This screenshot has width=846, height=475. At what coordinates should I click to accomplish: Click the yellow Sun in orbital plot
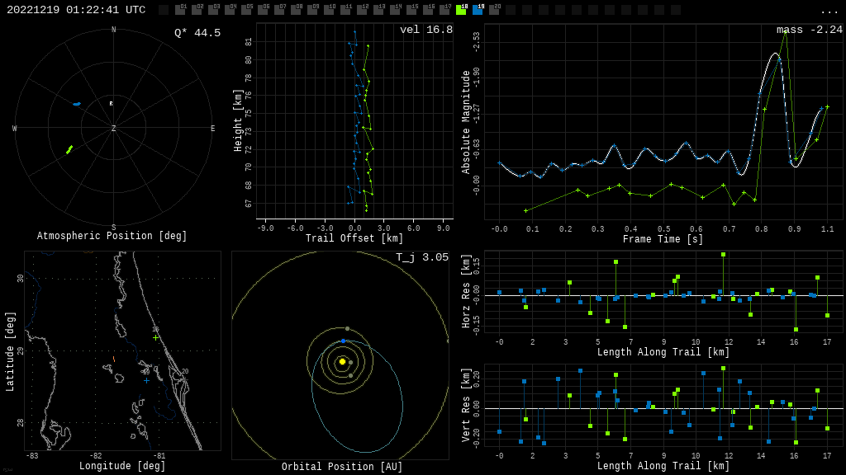tap(342, 361)
